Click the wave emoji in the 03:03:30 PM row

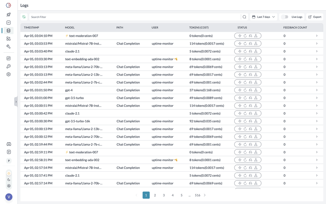(176, 59)
